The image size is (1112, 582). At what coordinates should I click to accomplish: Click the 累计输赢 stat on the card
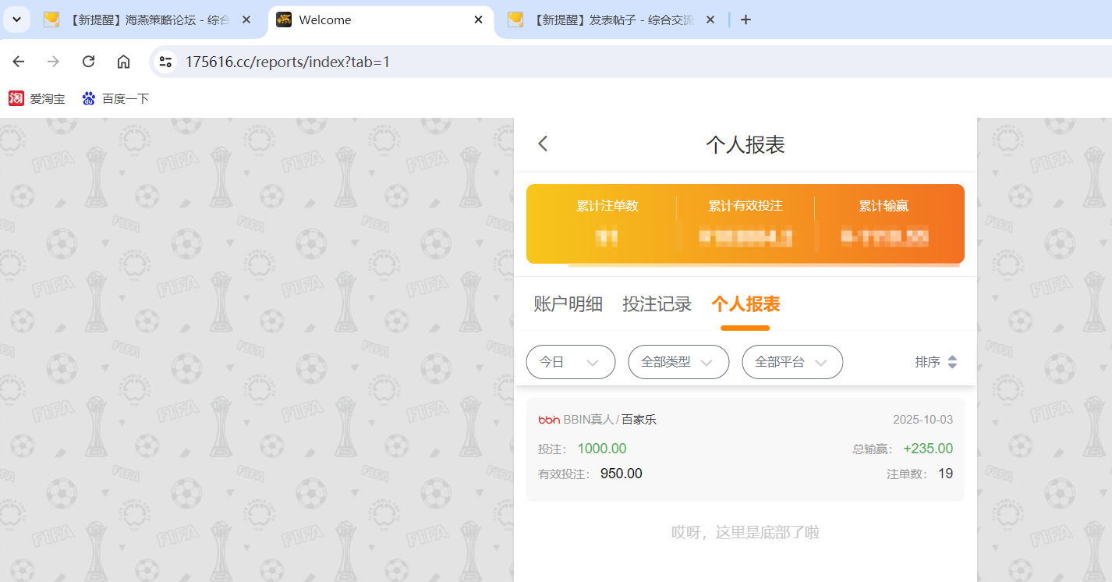pyautogui.click(x=884, y=205)
